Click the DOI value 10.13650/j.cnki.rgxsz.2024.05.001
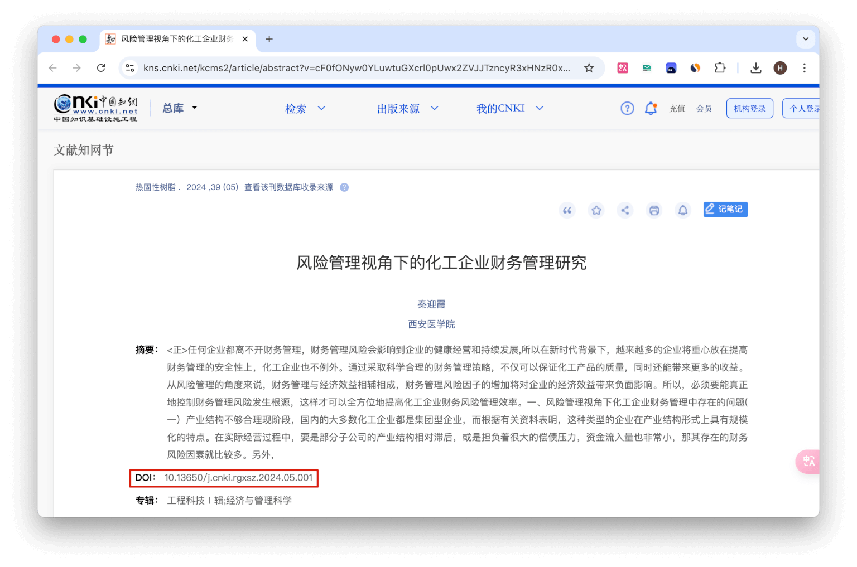The height and width of the screenshot is (567, 857). tap(238, 478)
